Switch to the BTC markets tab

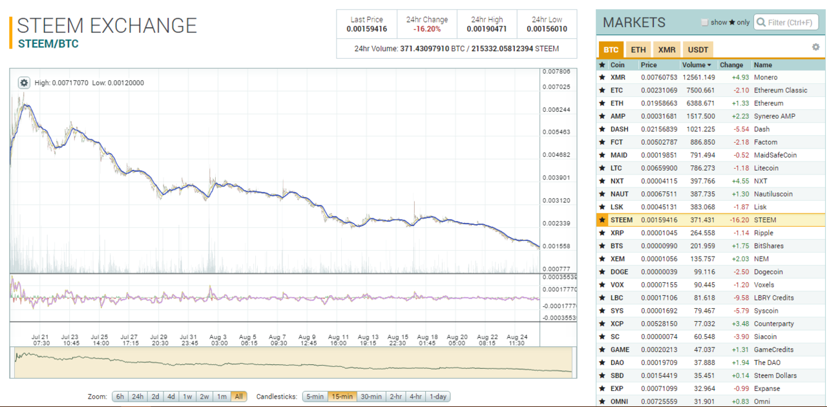[x=611, y=50]
